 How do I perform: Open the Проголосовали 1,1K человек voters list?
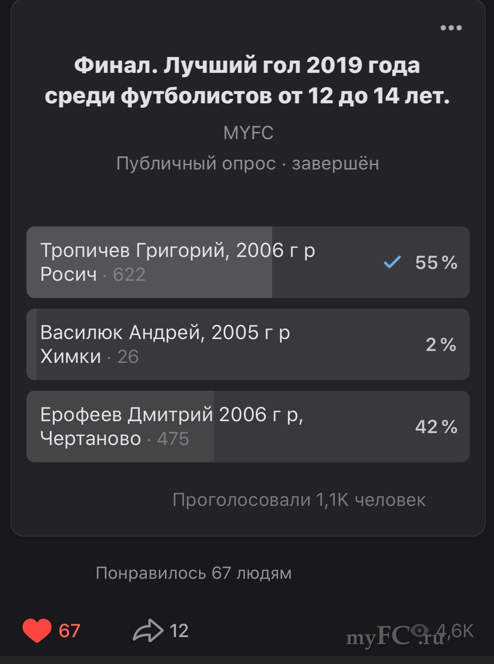[299, 500]
